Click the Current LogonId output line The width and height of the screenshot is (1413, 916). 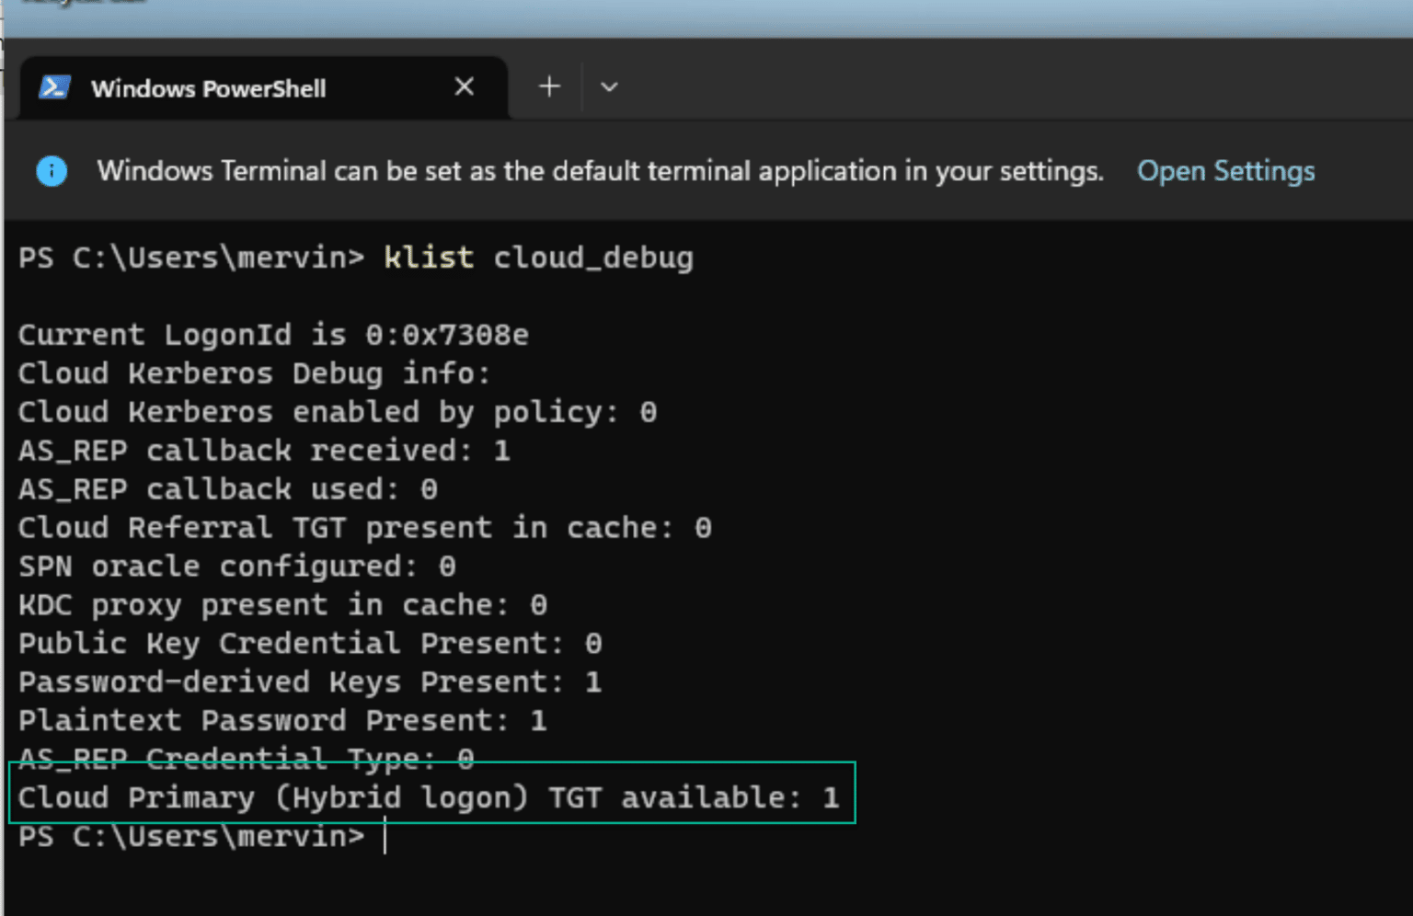273,334
